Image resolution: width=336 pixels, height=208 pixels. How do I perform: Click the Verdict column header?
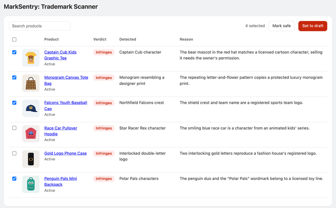tap(100, 39)
